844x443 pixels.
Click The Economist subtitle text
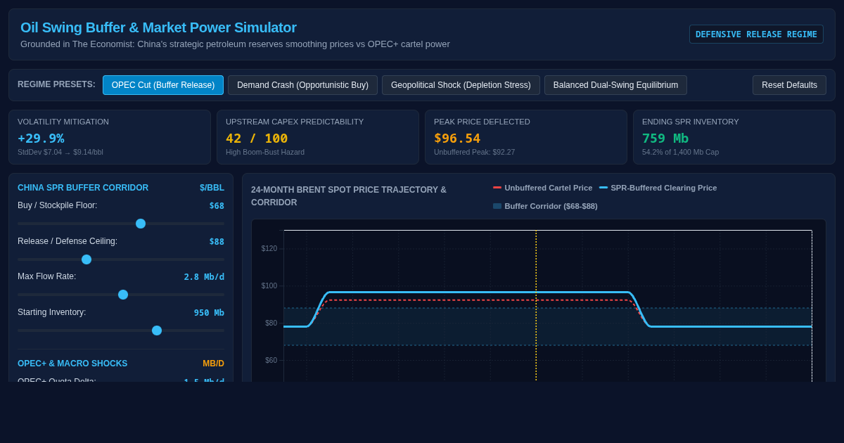(235, 44)
